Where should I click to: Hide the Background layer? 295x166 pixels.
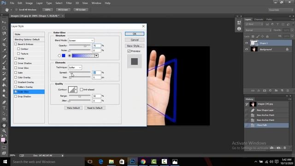click(247, 49)
